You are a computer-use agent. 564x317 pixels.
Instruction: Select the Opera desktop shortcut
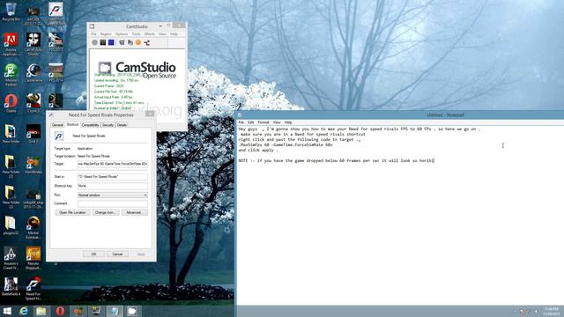coord(11,104)
